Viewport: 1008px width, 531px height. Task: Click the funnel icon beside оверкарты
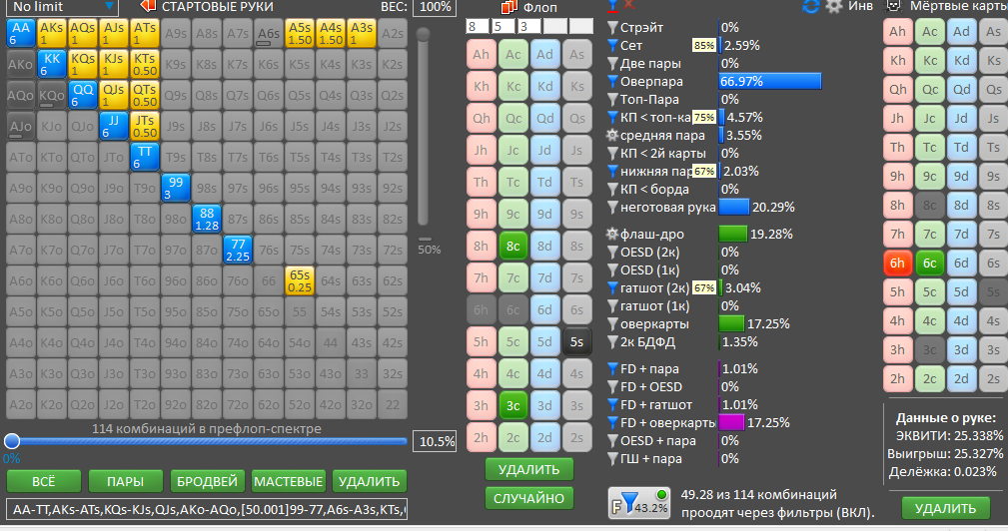point(612,324)
